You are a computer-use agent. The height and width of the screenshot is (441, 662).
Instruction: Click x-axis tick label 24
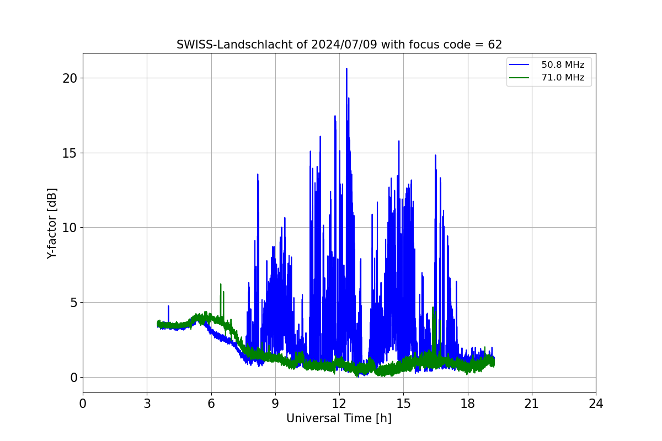[596, 404]
